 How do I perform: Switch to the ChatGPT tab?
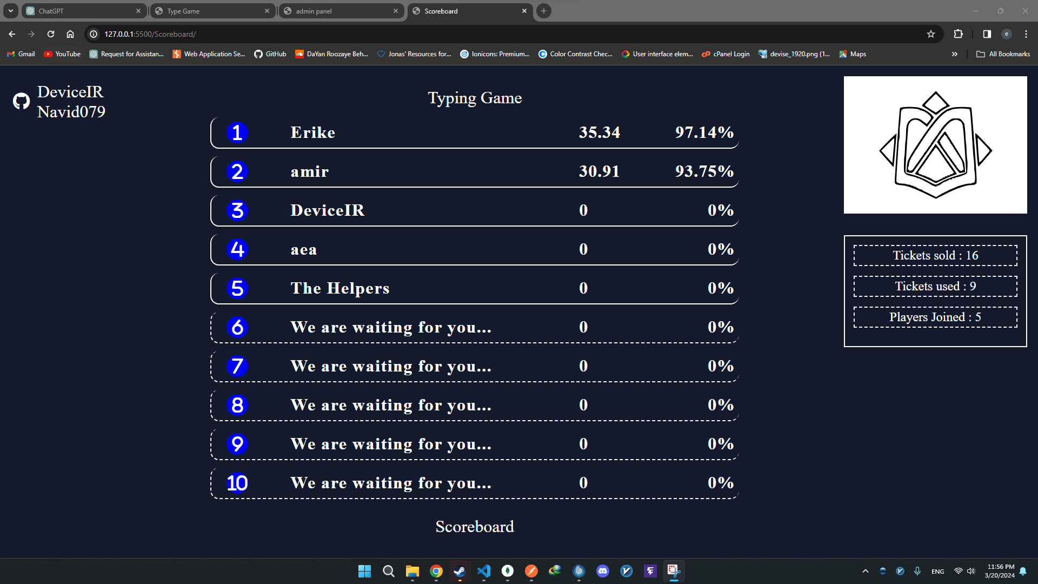click(84, 11)
